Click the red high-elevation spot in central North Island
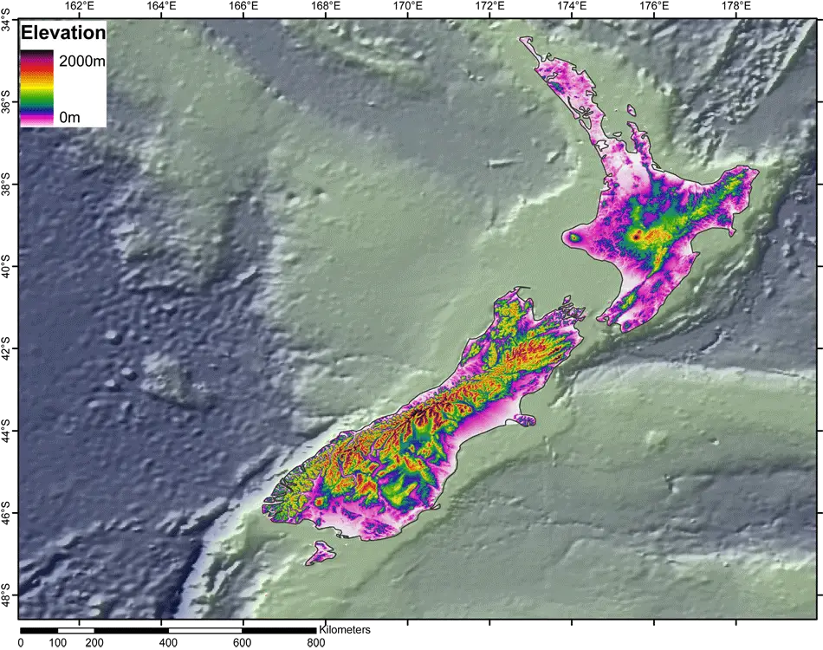The width and height of the screenshot is (823, 650). (637, 234)
